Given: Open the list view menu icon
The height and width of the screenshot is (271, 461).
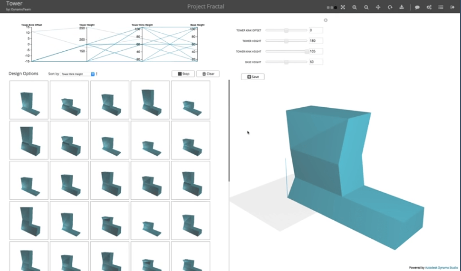Looking at the screenshot, I should click(441, 7).
